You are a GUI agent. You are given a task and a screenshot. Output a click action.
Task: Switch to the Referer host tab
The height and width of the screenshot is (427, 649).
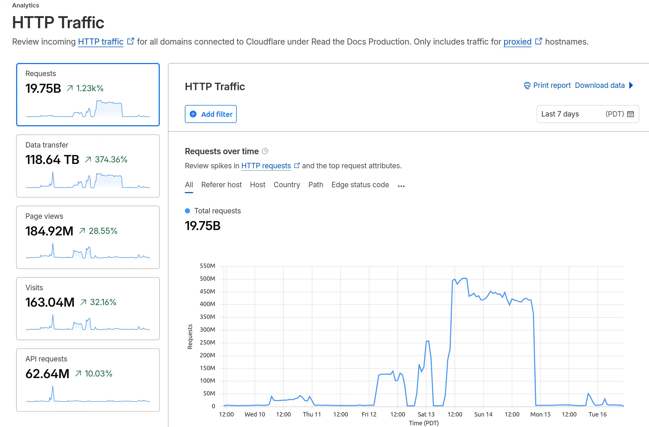tap(221, 185)
